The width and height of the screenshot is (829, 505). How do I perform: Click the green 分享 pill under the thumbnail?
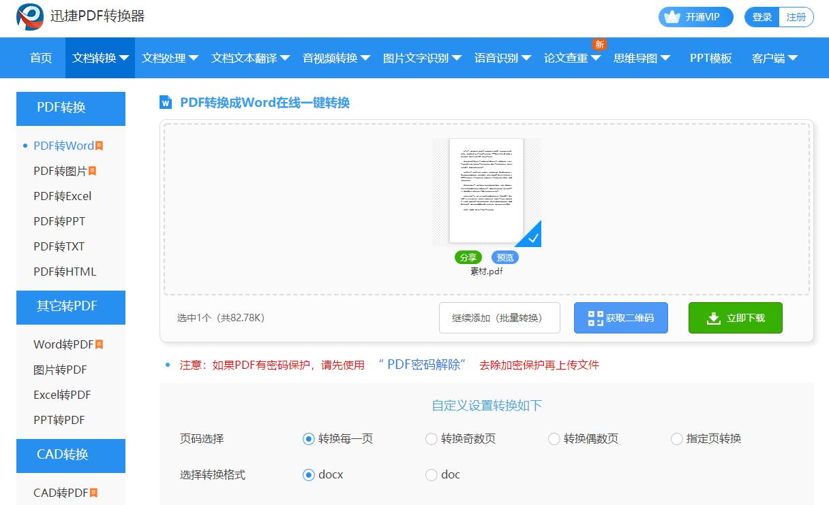click(x=468, y=257)
